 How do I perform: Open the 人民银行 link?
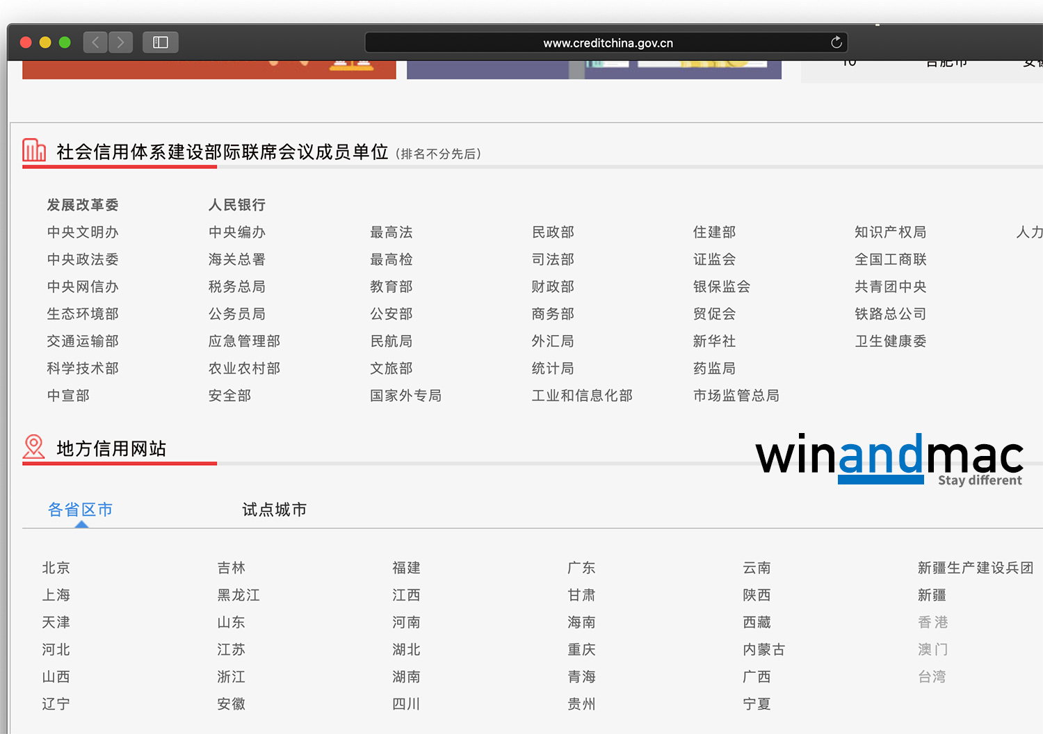[x=237, y=205]
